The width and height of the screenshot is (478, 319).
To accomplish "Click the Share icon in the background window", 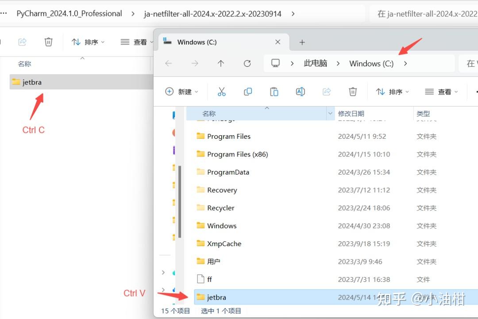I will (x=22, y=42).
